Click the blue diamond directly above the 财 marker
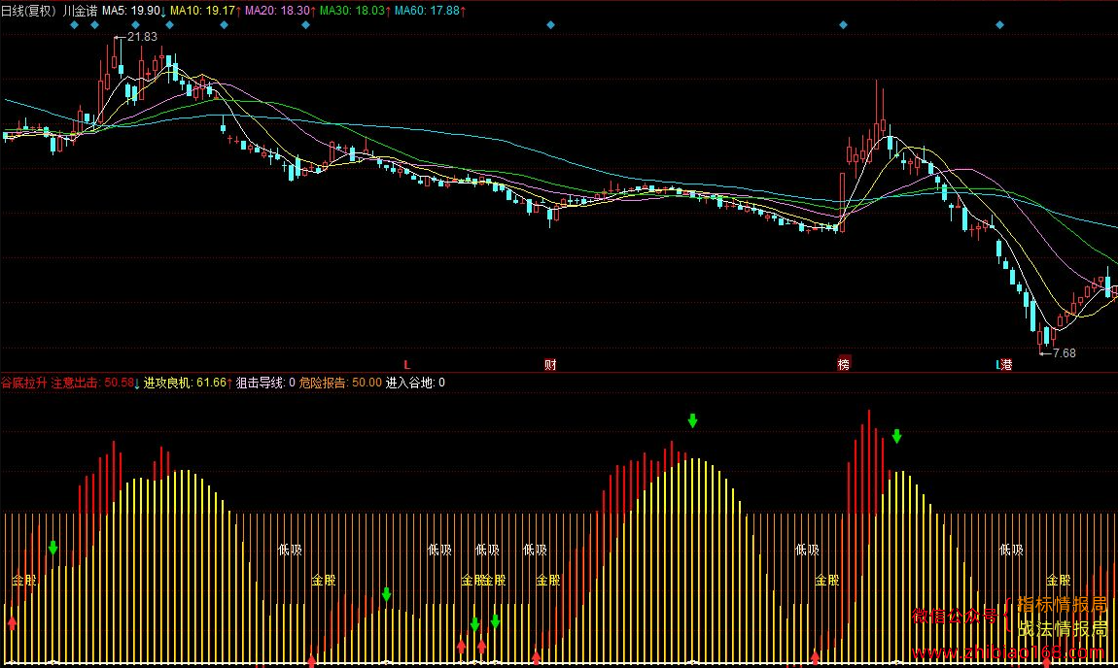 (550, 25)
